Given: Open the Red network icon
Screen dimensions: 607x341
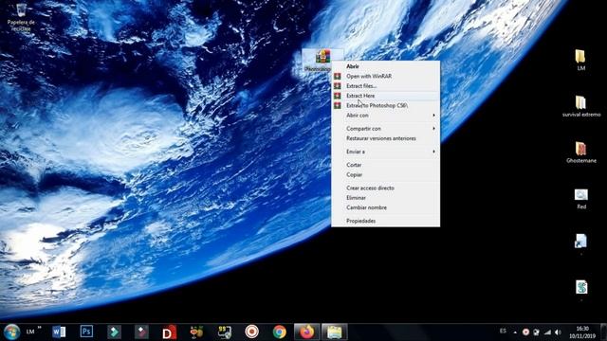Looking at the screenshot, I should [581, 198].
